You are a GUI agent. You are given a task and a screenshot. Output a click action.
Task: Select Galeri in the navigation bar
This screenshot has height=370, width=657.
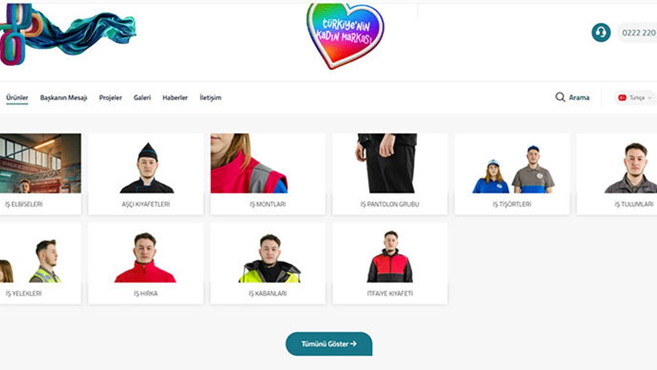click(x=142, y=98)
